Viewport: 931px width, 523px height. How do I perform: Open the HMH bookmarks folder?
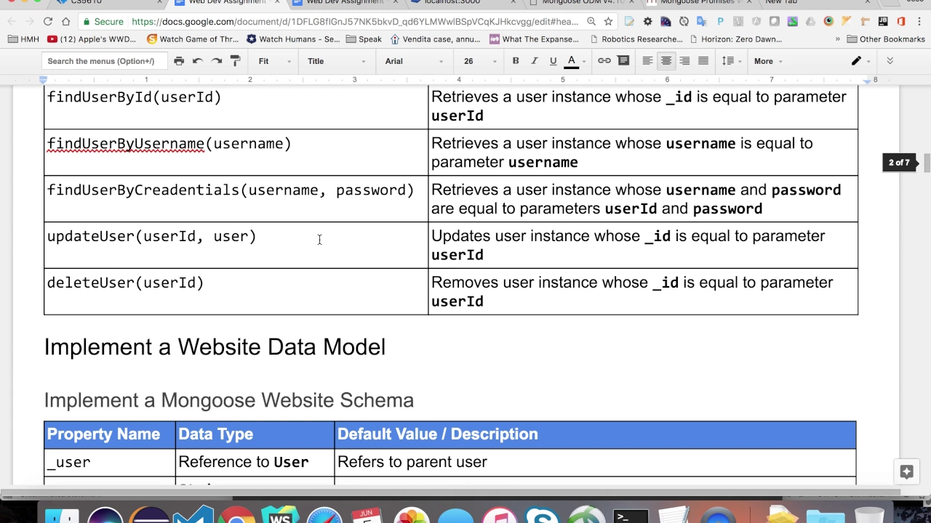(23, 39)
